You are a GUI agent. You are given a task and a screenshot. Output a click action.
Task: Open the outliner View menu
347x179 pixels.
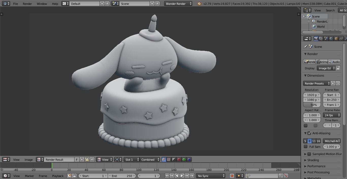click(318, 10)
